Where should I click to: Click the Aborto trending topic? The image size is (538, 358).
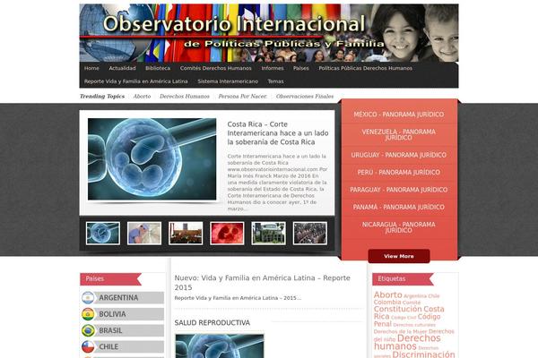point(142,97)
